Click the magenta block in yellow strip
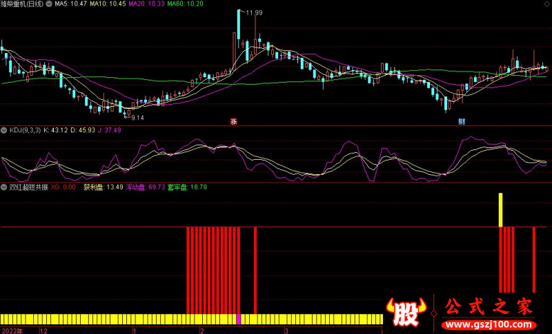 point(239,319)
